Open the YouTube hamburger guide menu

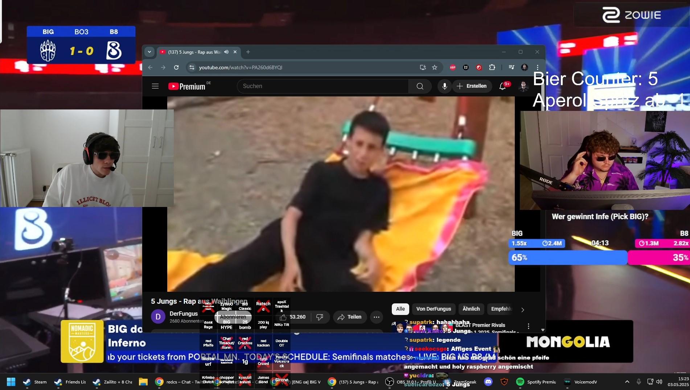155,86
